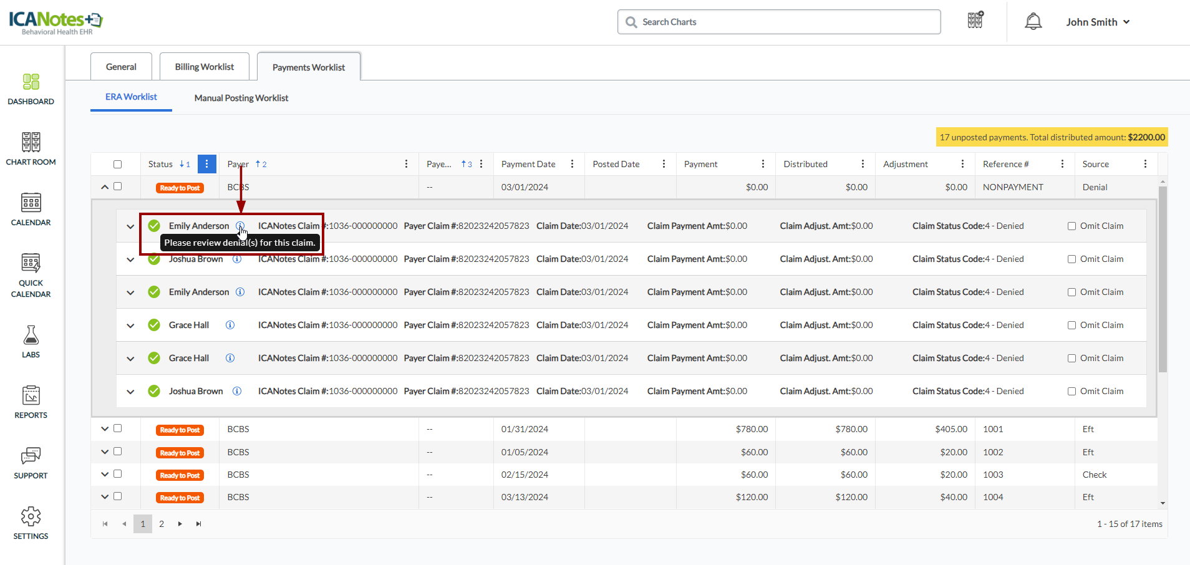
Task: Sort by the Payment Date column header
Action: tap(528, 164)
